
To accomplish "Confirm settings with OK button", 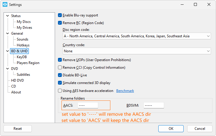I will tap(171, 129).
